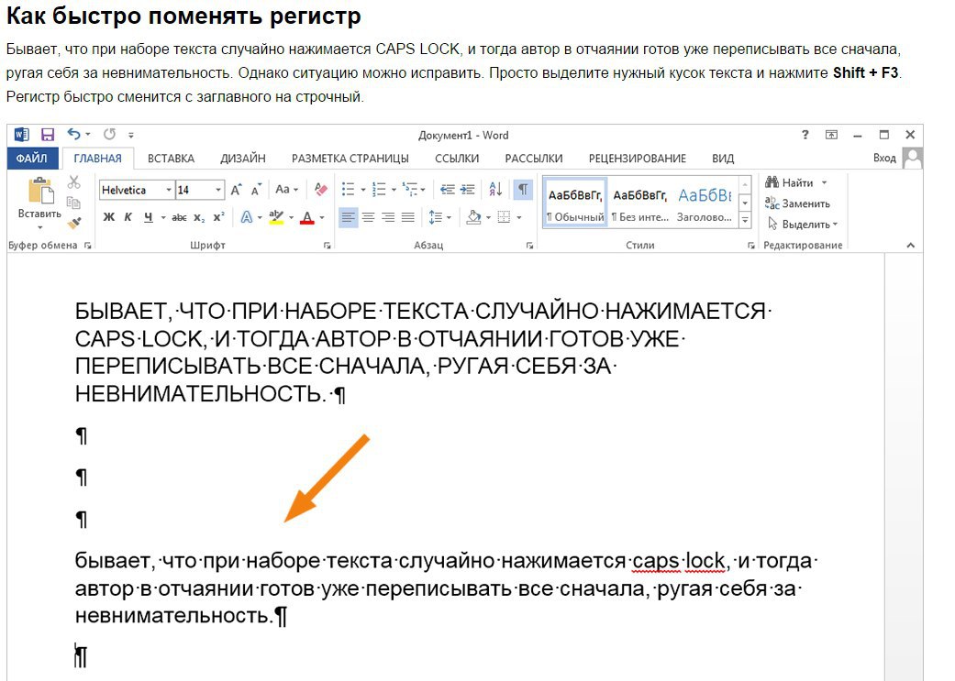Click the multilevel list icon
The width and height of the screenshot is (955, 681).
[x=410, y=189]
